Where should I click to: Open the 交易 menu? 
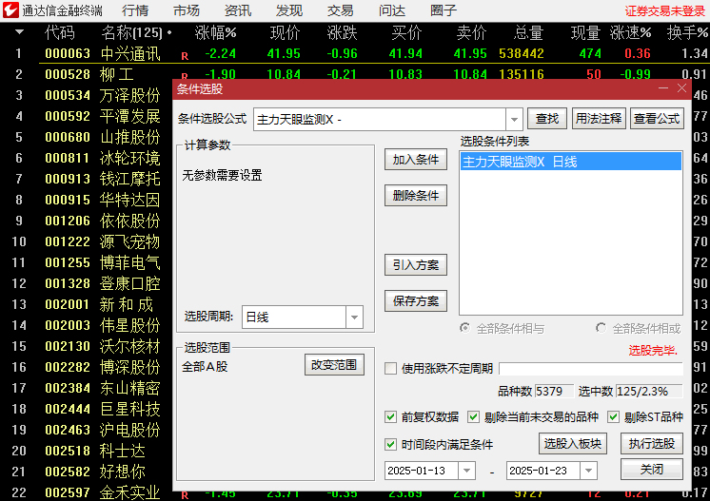click(x=341, y=10)
